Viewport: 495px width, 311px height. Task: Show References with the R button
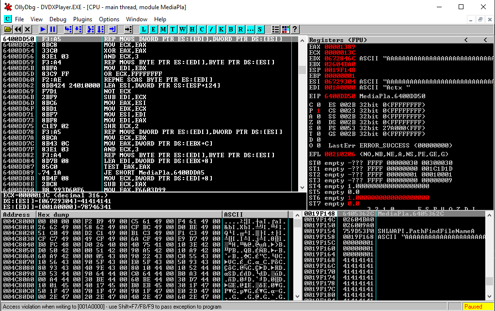240,30
